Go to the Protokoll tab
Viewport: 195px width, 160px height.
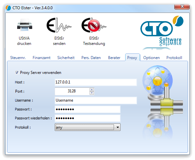click(x=174, y=58)
